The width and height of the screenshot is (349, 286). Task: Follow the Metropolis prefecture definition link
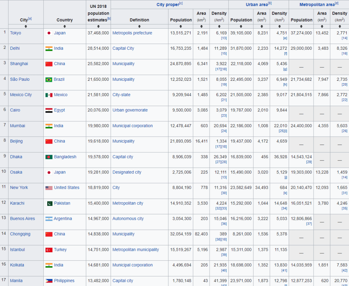coord(132,33)
